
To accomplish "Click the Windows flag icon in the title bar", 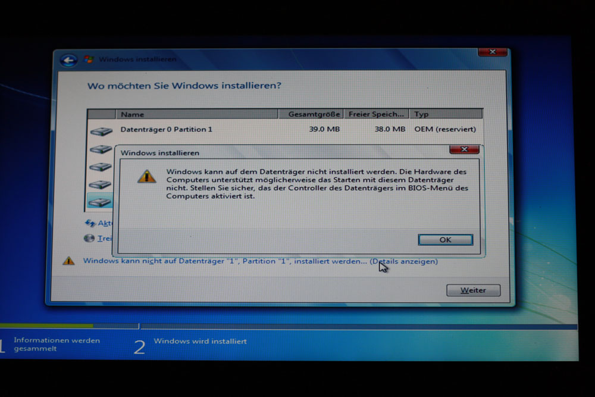I will coord(89,59).
